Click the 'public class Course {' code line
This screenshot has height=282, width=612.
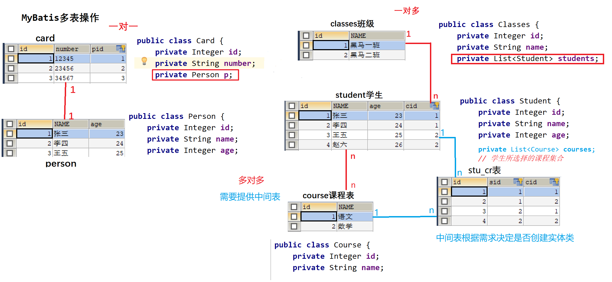[x=322, y=245]
